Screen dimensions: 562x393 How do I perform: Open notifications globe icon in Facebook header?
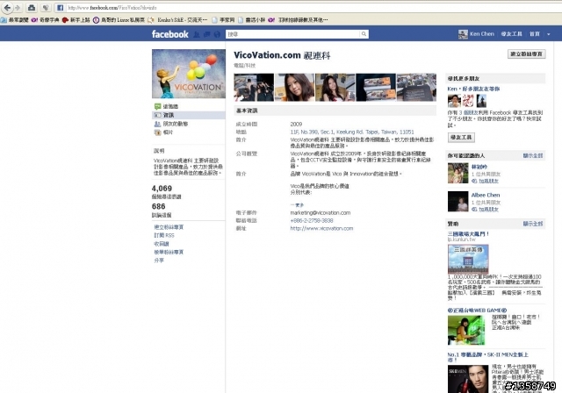(217, 34)
